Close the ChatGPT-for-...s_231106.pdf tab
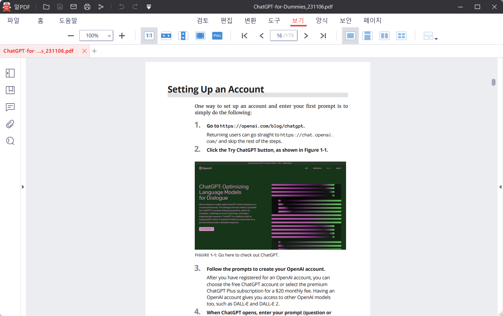The image size is (503, 316). 84,51
